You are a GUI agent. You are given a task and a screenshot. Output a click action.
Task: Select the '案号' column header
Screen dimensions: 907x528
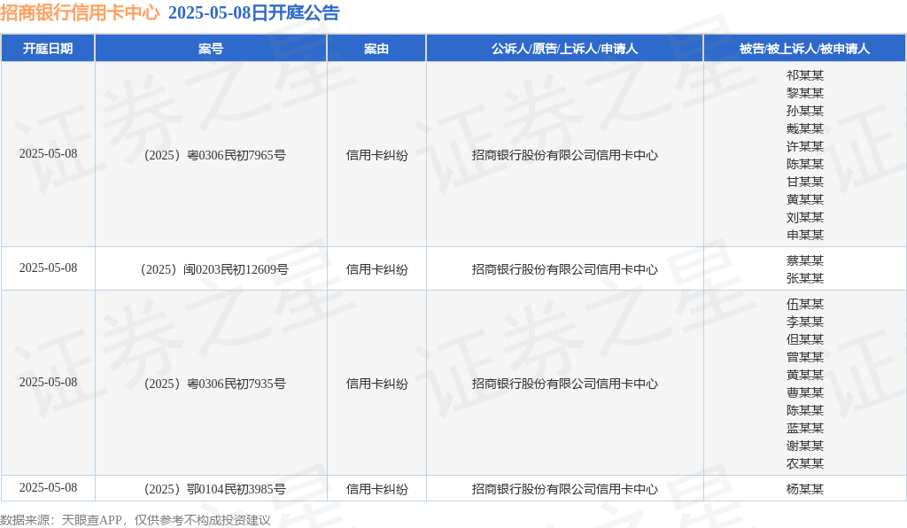click(211, 49)
